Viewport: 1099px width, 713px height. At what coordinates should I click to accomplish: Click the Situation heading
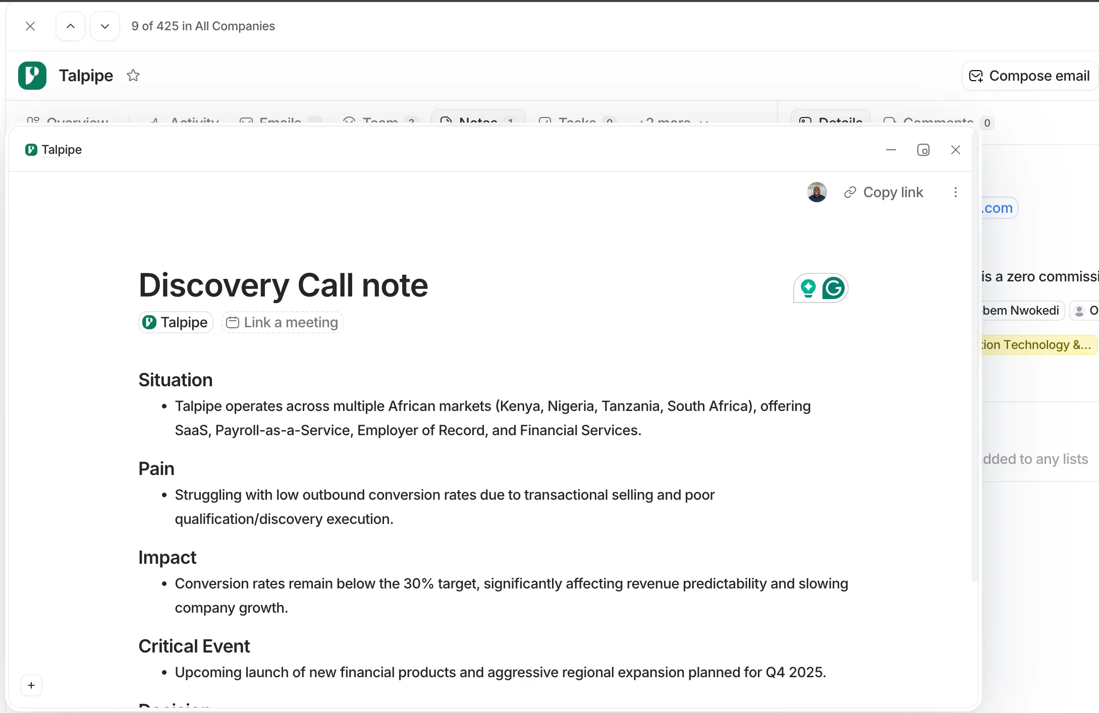click(176, 380)
